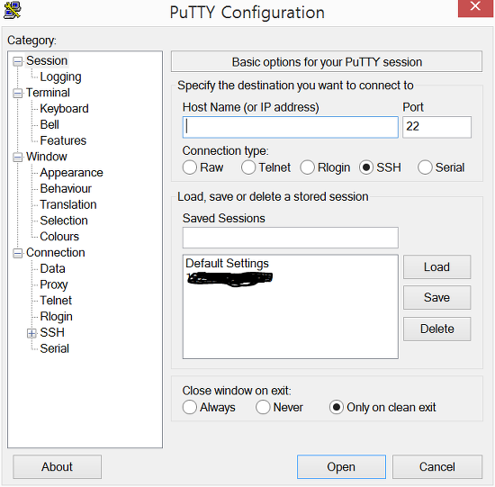This screenshot has width=495, height=487.
Task: Open the Behaviour settings category
Action: tap(66, 188)
